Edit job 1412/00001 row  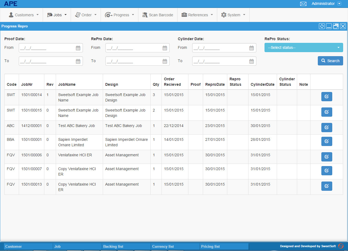[x=327, y=128]
